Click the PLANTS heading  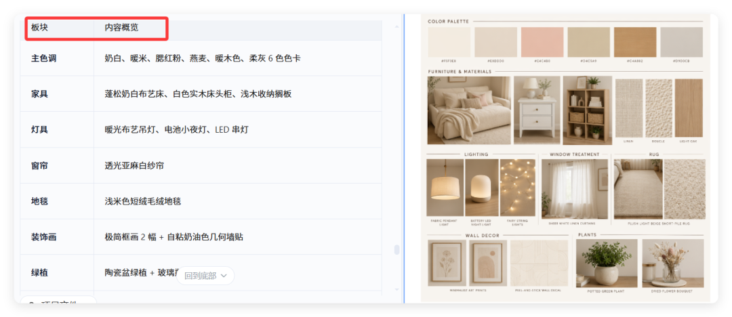[x=587, y=235]
